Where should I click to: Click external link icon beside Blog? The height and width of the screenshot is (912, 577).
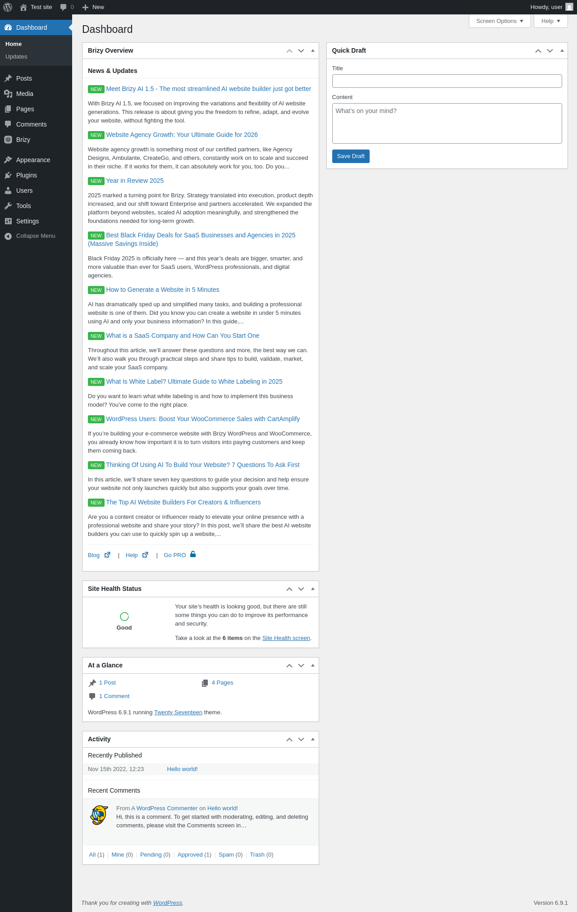tap(107, 555)
